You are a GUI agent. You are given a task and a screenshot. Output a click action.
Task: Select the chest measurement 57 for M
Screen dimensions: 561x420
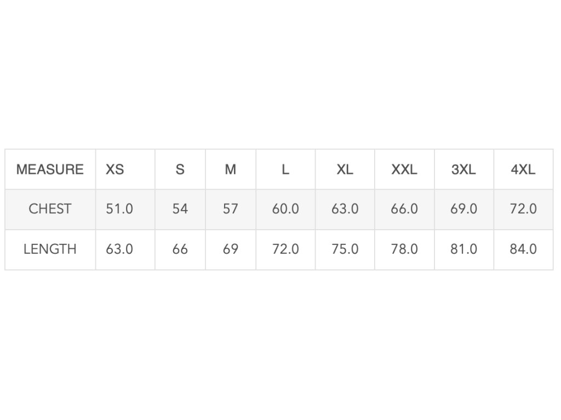pos(231,209)
